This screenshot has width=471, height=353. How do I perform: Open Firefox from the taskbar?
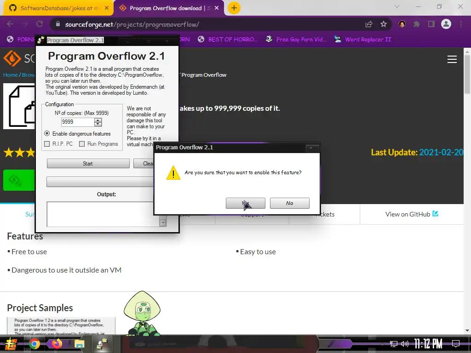[57, 344]
